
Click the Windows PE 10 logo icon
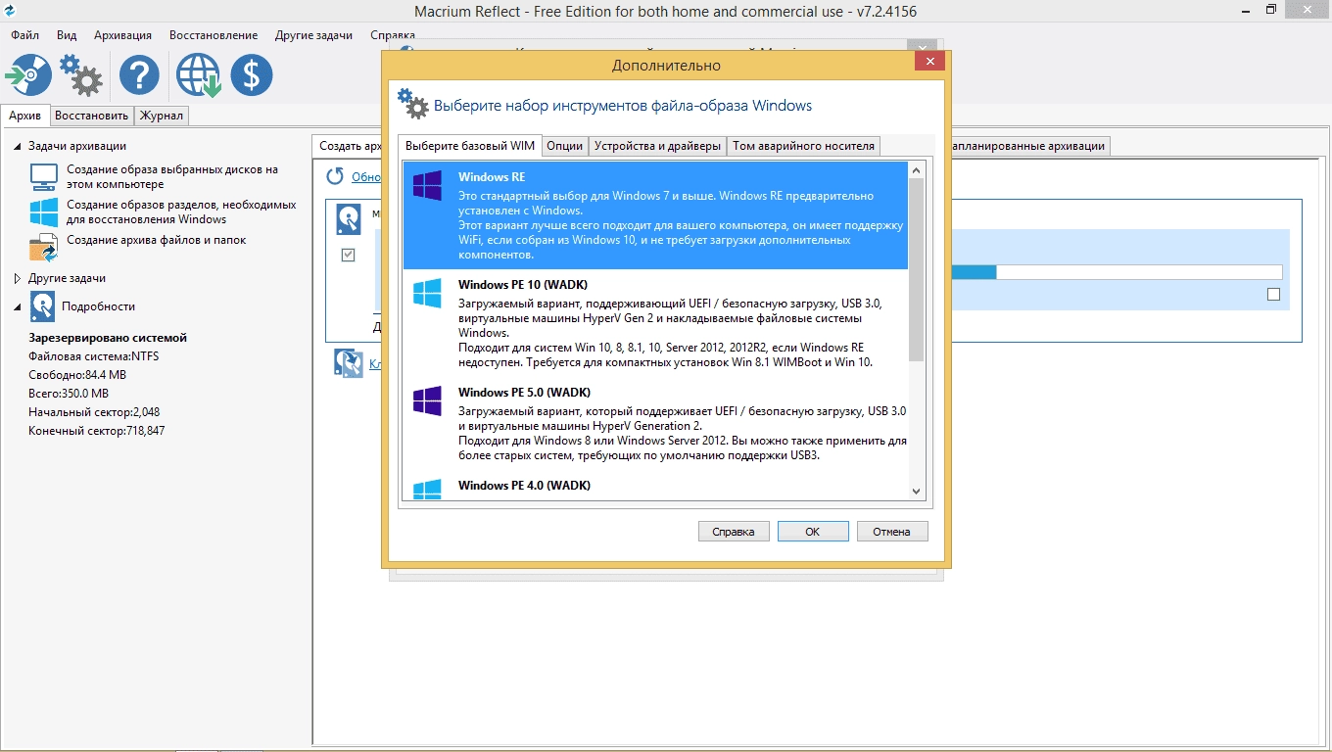point(427,293)
